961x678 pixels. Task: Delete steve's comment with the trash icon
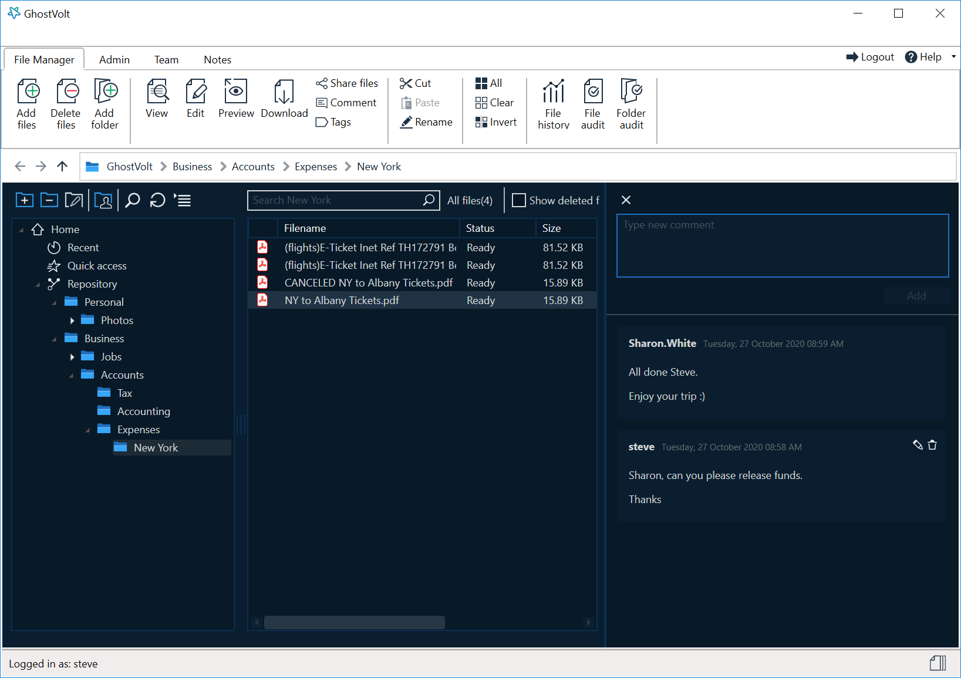pos(932,445)
